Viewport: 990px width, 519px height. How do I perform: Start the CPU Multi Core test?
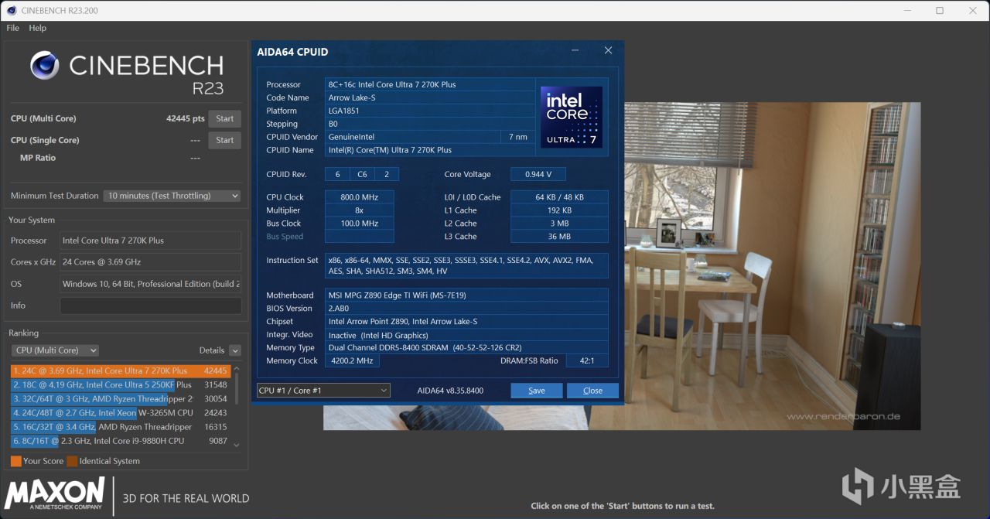click(x=225, y=118)
